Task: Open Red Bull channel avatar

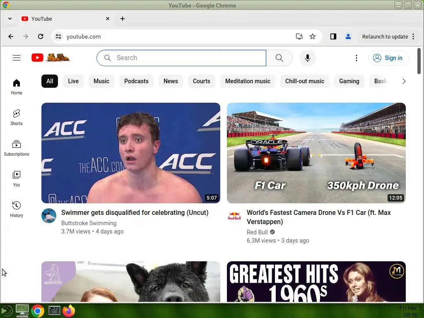Action: click(234, 215)
